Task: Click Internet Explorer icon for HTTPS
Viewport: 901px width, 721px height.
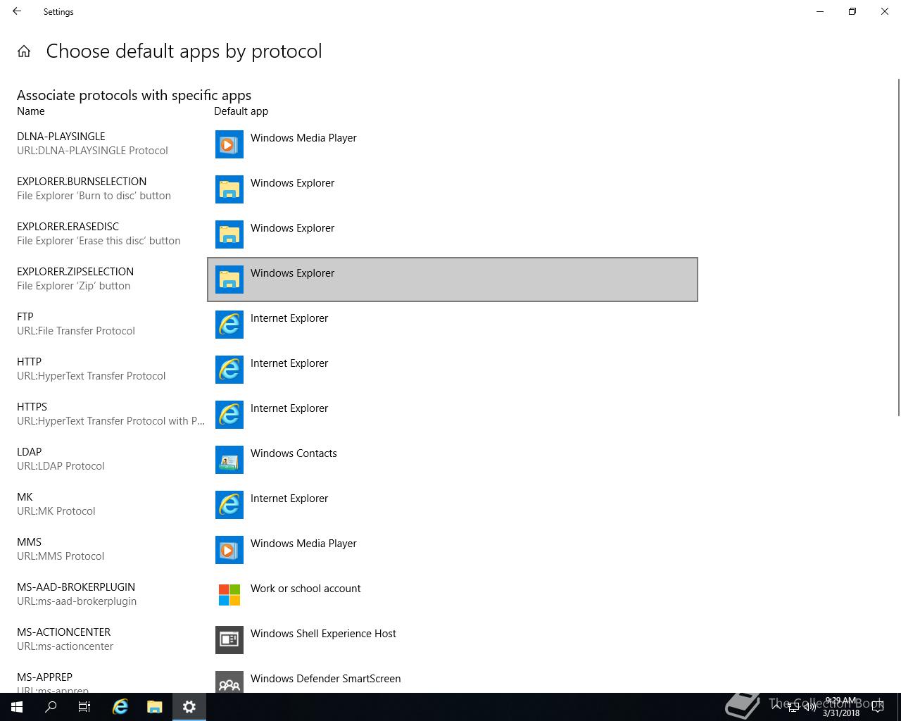Action: coord(229,415)
